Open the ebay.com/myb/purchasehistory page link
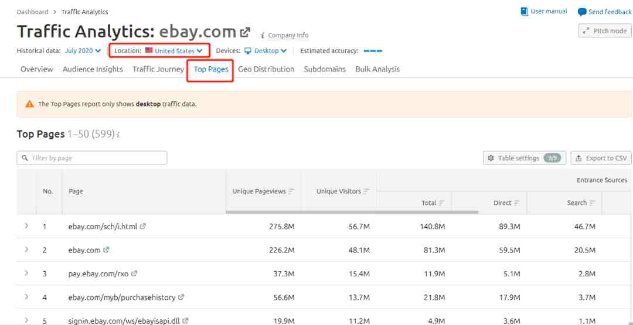Viewport: 633px width, 325px height. (122, 297)
